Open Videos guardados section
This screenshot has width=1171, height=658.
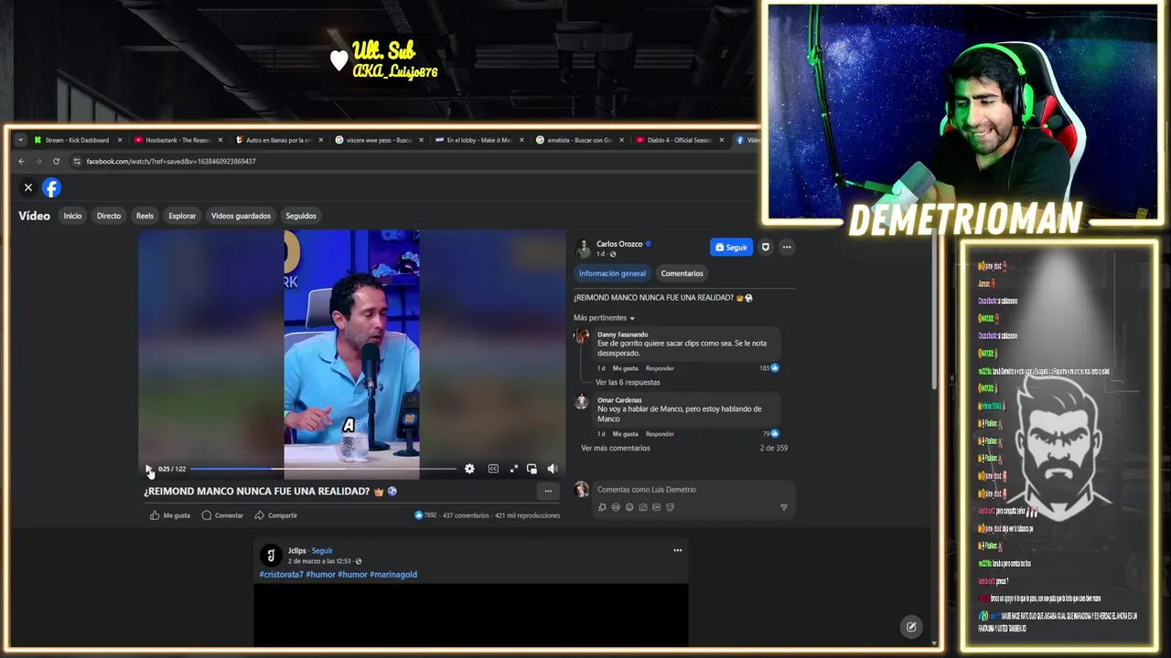click(x=241, y=216)
